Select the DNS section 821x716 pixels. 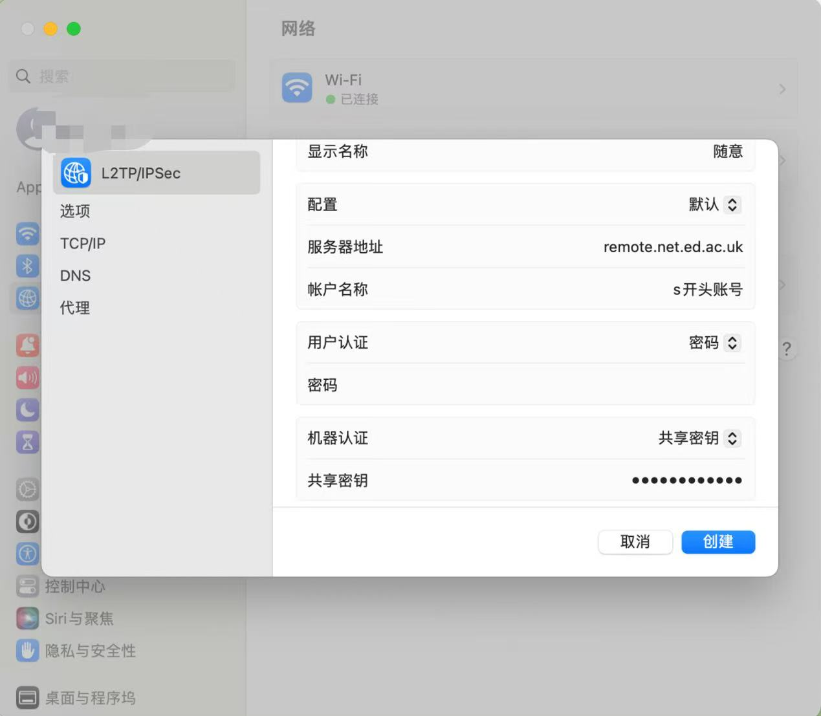click(75, 276)
